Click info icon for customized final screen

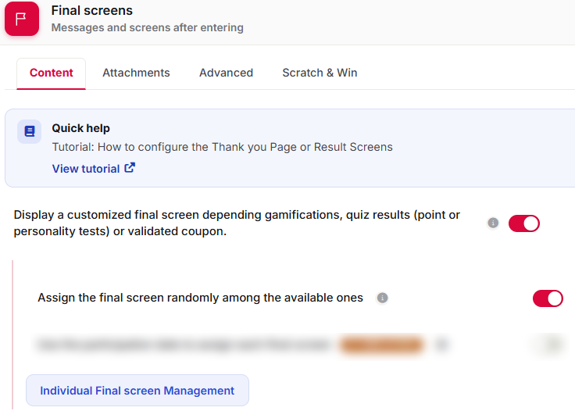(x=493, y=223)
